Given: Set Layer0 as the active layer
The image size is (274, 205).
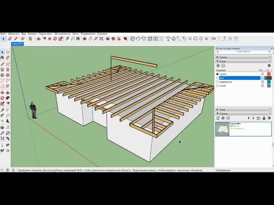Looking at the screenshot, I should point(217,74).
